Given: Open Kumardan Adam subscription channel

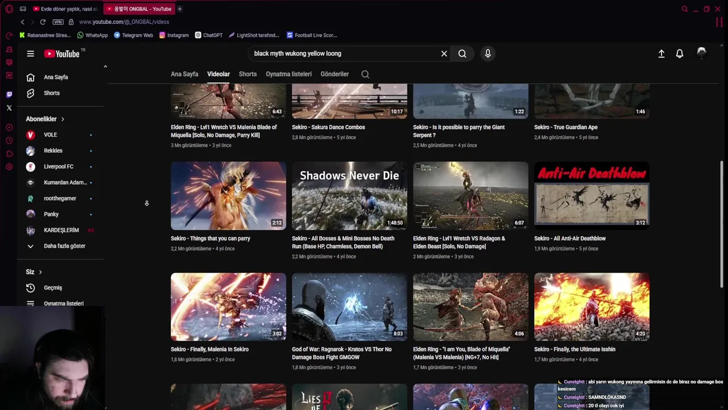Looking at the screenshot, I should pos(60,183).
